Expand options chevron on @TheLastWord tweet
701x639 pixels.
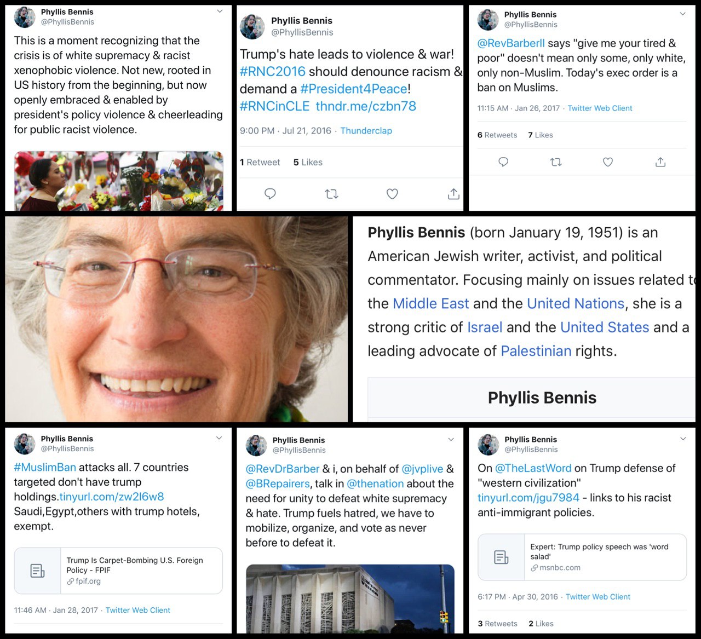683,439
